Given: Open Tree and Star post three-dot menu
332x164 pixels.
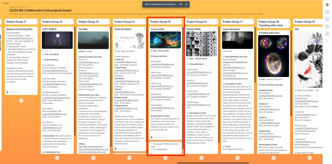Looking at the screenshot, I should pos(180,28).
